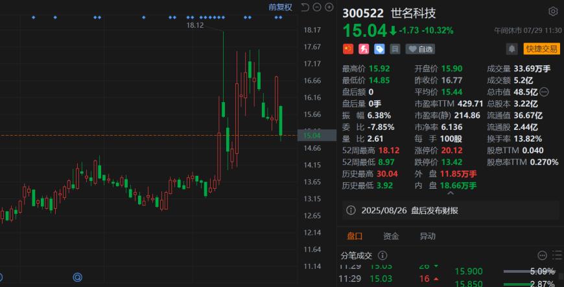The height and width of the screenshot is (287, 564).
Task: Click the 午间休市 07/29 11:30 status
Action: [527, 31]
